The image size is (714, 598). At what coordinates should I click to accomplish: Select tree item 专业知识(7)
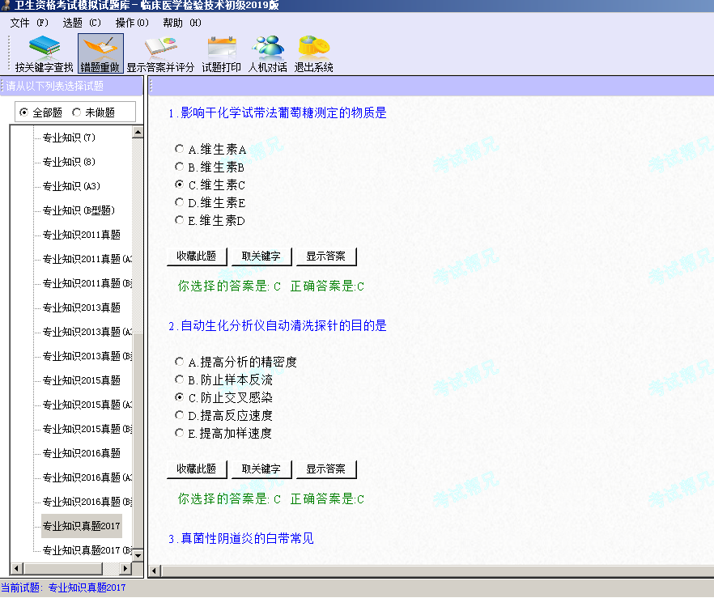point(69,138)
